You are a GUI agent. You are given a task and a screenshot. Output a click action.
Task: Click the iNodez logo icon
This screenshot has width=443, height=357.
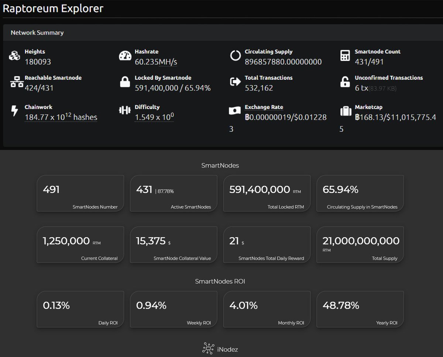coord(209,349)
